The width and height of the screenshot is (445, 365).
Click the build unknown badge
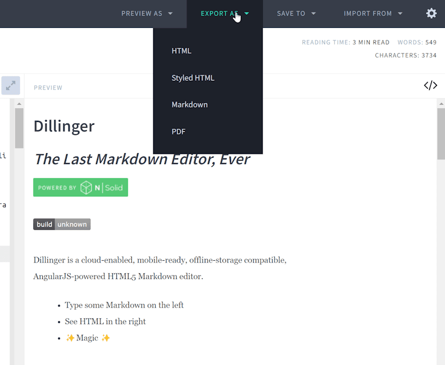click(62, 224)
